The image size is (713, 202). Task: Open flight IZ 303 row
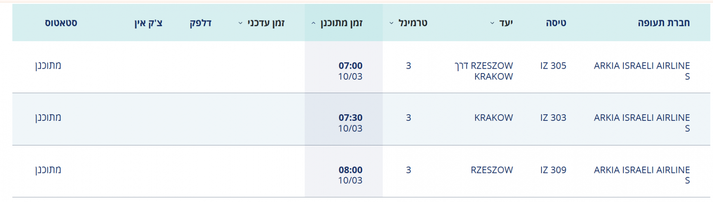pyautogui.click(x=553, y=118)
